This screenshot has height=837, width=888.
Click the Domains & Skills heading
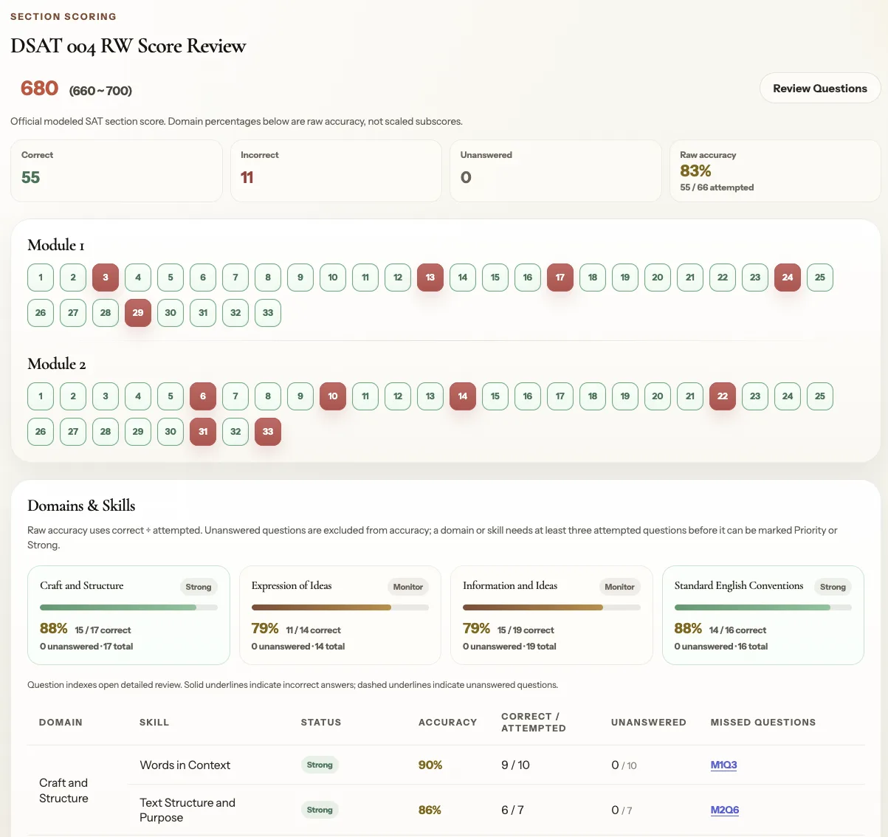coord(81,506)
